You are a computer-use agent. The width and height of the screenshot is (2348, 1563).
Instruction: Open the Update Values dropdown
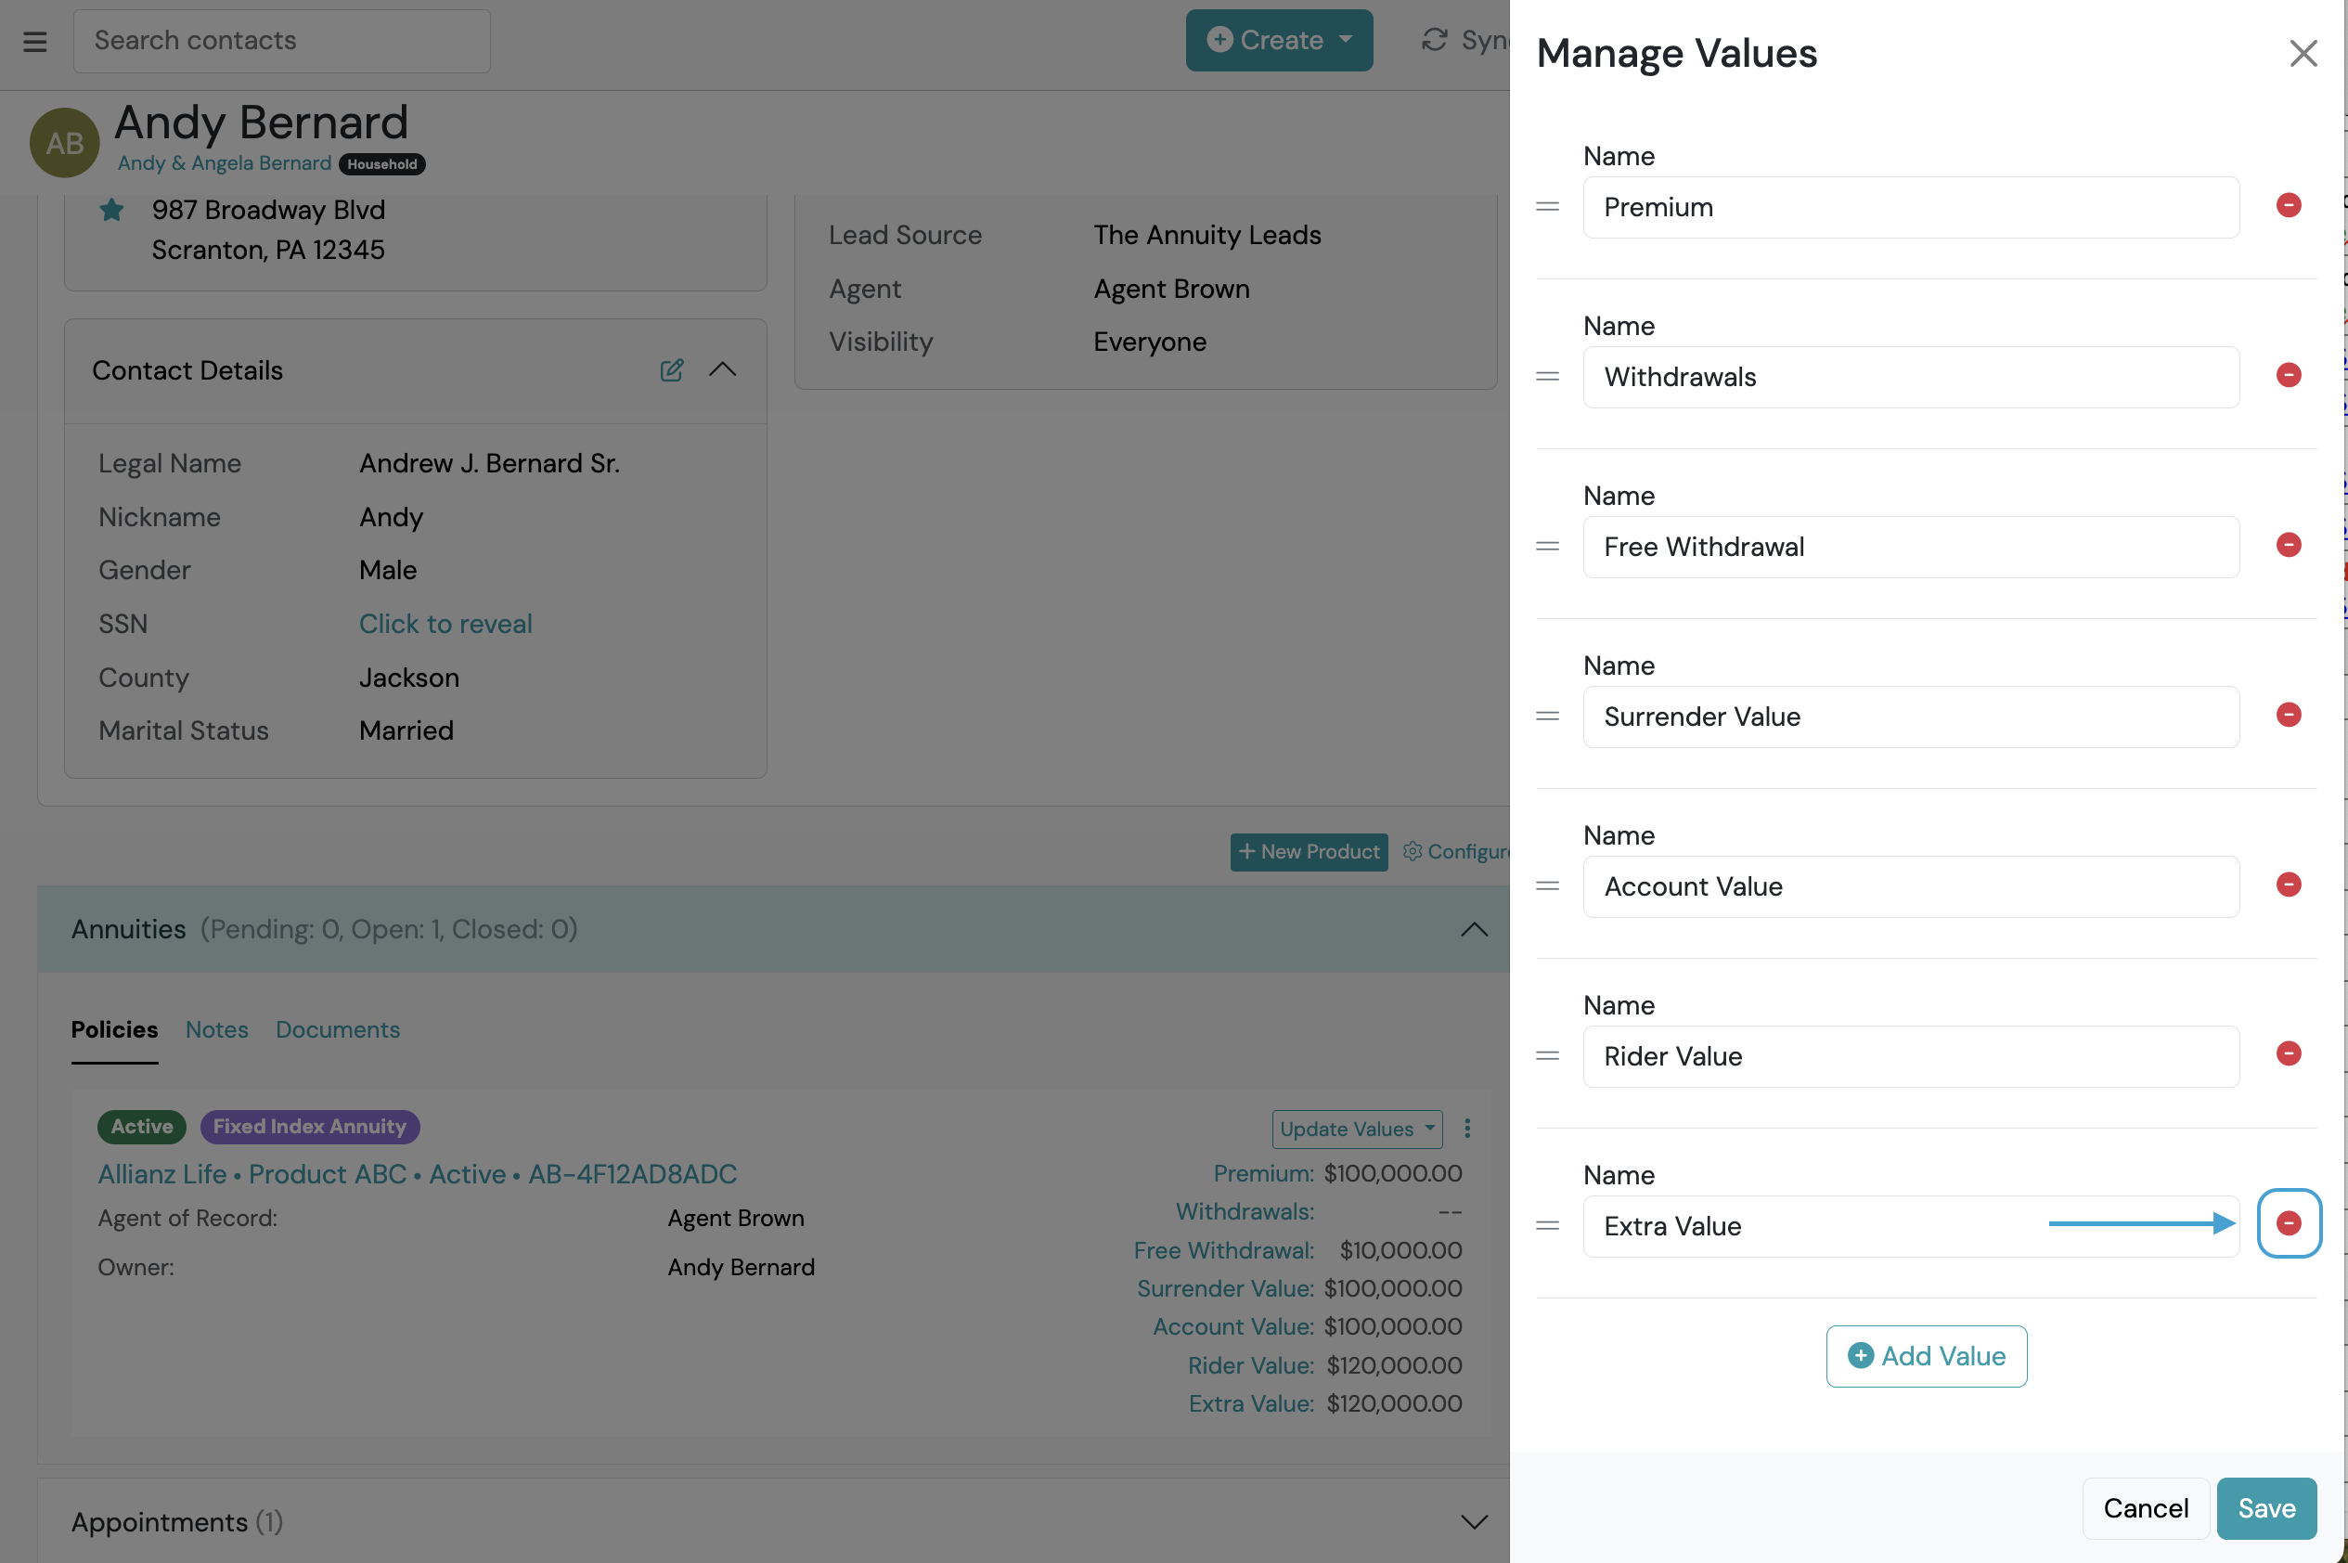tap(1357, 1129)
